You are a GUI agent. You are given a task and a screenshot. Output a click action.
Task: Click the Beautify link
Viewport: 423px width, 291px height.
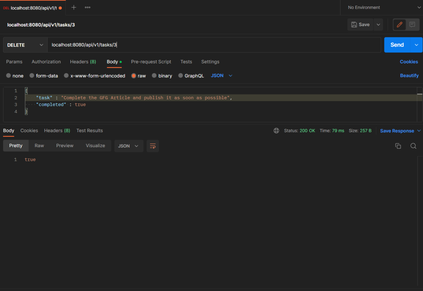(x=409, y=75)
